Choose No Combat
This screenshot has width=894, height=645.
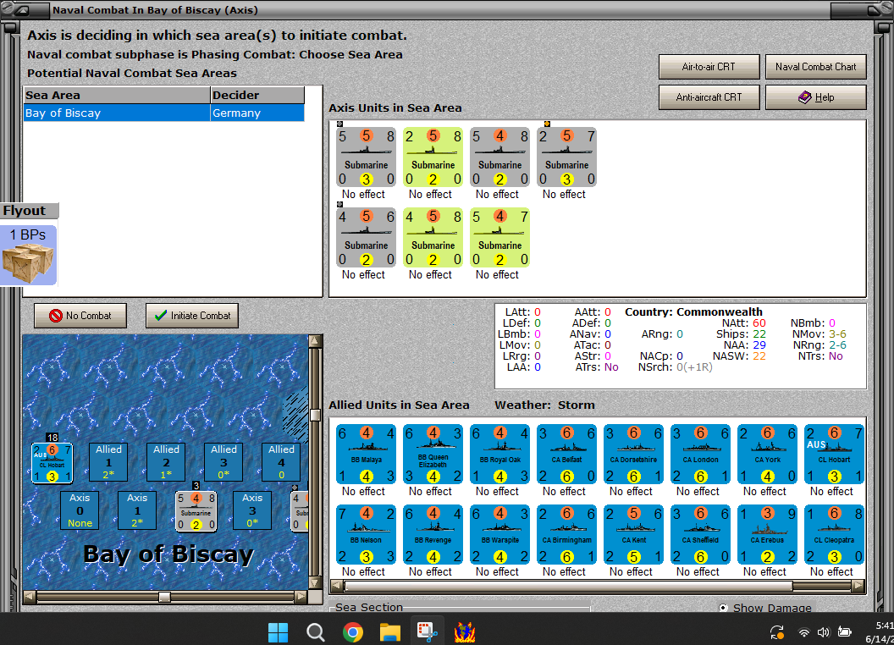(x=80, y=316)
